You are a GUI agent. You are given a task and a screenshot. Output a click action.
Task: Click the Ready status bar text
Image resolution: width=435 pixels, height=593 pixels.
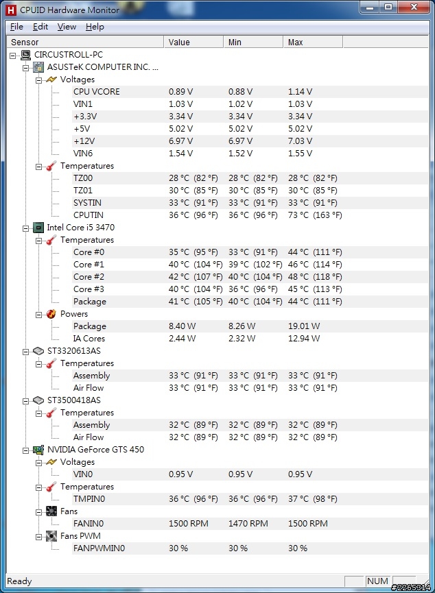[19, 581]
